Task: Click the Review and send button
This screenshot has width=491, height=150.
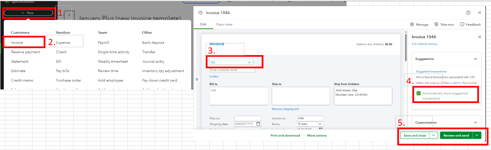Action: point(456,135)
